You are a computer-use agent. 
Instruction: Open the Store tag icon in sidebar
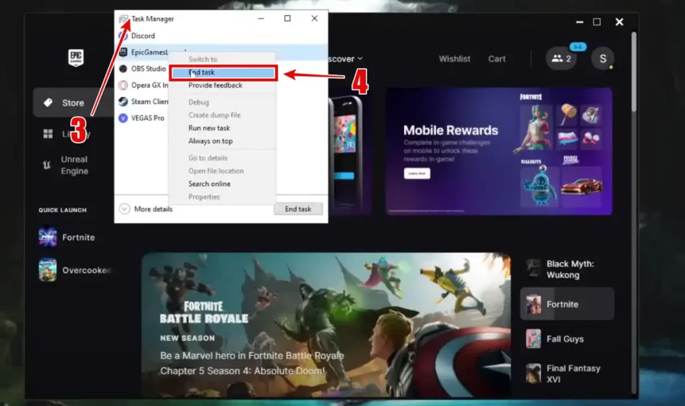pos(48,102)
